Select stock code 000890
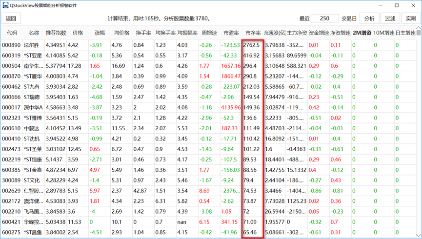This screenshot has height=239, width=422. (x=11, y=45)
